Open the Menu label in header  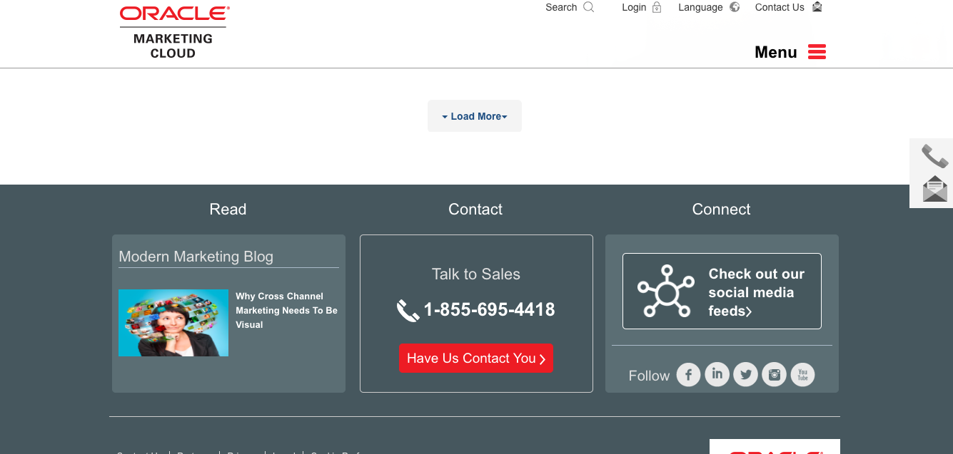(776, 52)
